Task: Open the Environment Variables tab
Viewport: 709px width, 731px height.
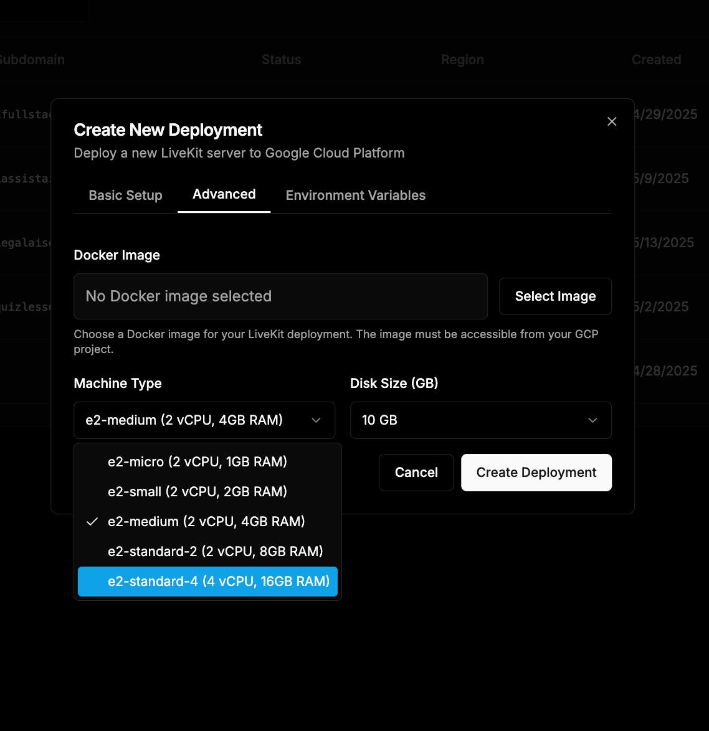Action: pyautogui.click(x=355, y=195)
